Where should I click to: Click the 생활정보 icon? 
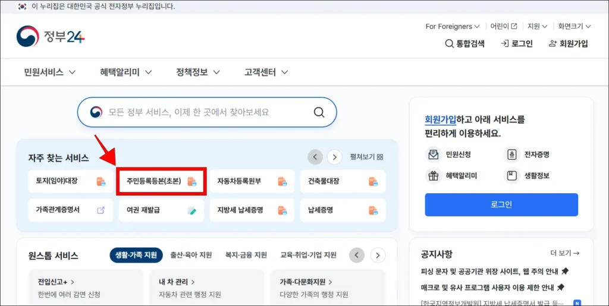[x=511, y=176]
